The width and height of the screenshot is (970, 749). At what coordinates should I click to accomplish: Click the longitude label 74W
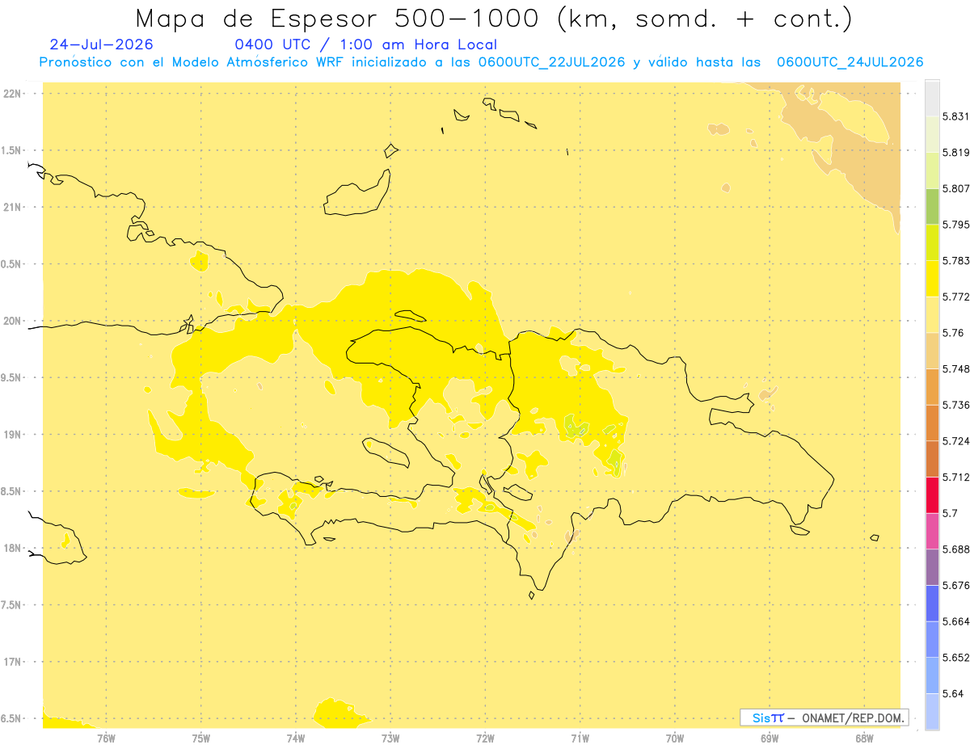click(x=296, y=738)
